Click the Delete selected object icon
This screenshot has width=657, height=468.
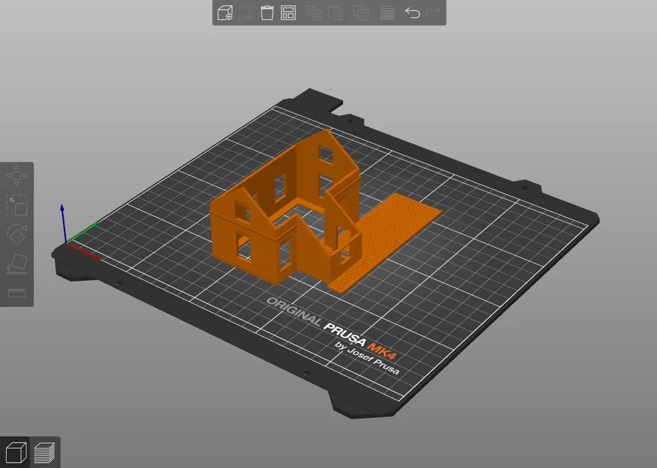pyautogui.click(x=246, y=13)
